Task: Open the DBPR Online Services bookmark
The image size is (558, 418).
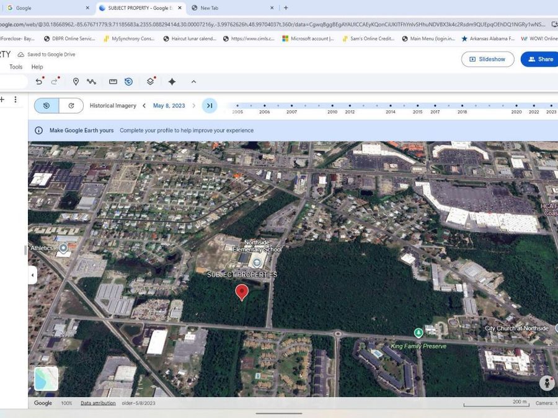Action: pyautogui.click(x=69, y=38)
